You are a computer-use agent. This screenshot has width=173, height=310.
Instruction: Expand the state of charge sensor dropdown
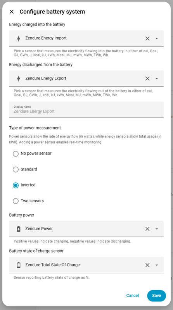pyautogui.click(x=157, y=265)
